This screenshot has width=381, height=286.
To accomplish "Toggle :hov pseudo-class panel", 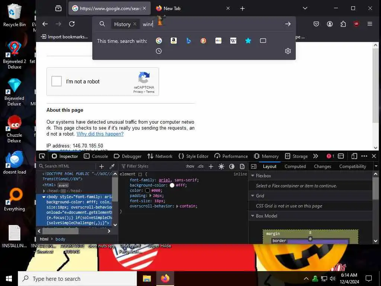I will click(190, 166).
